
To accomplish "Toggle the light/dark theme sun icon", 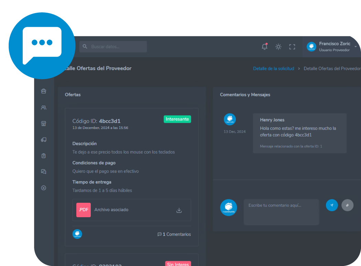I will point(278,47).
